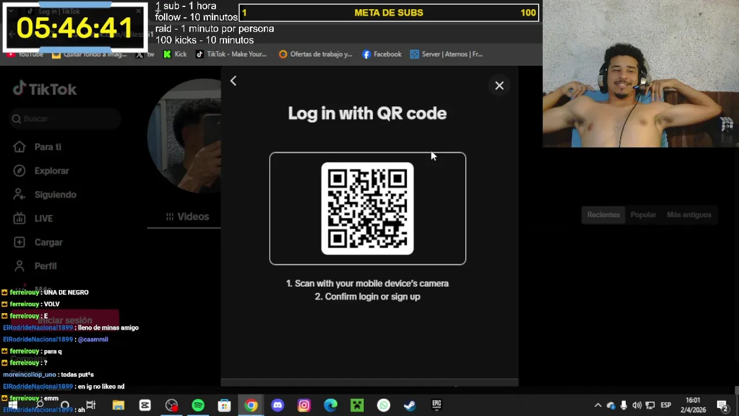Image resolution: width=739 pixels, height=416 pixels.
Task: Open Spotify from the taskbar
Action: coord(198,406)
